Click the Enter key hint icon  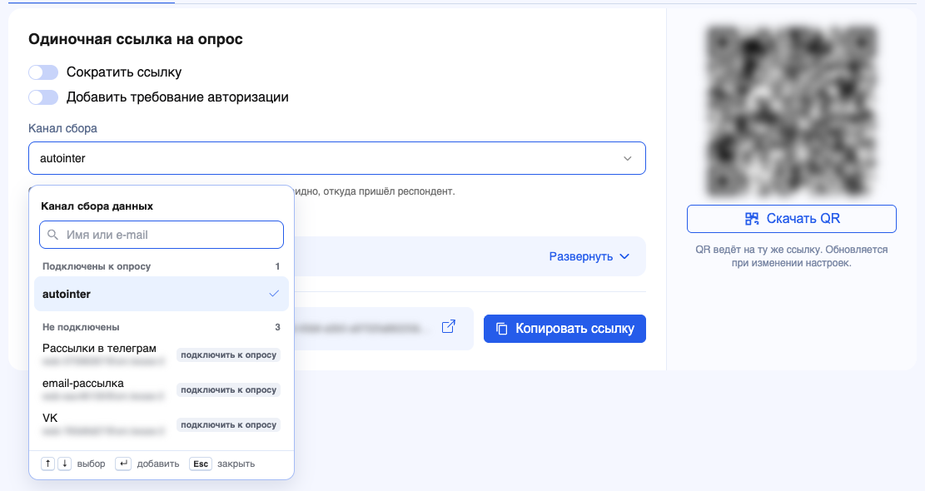pos(122,464)
